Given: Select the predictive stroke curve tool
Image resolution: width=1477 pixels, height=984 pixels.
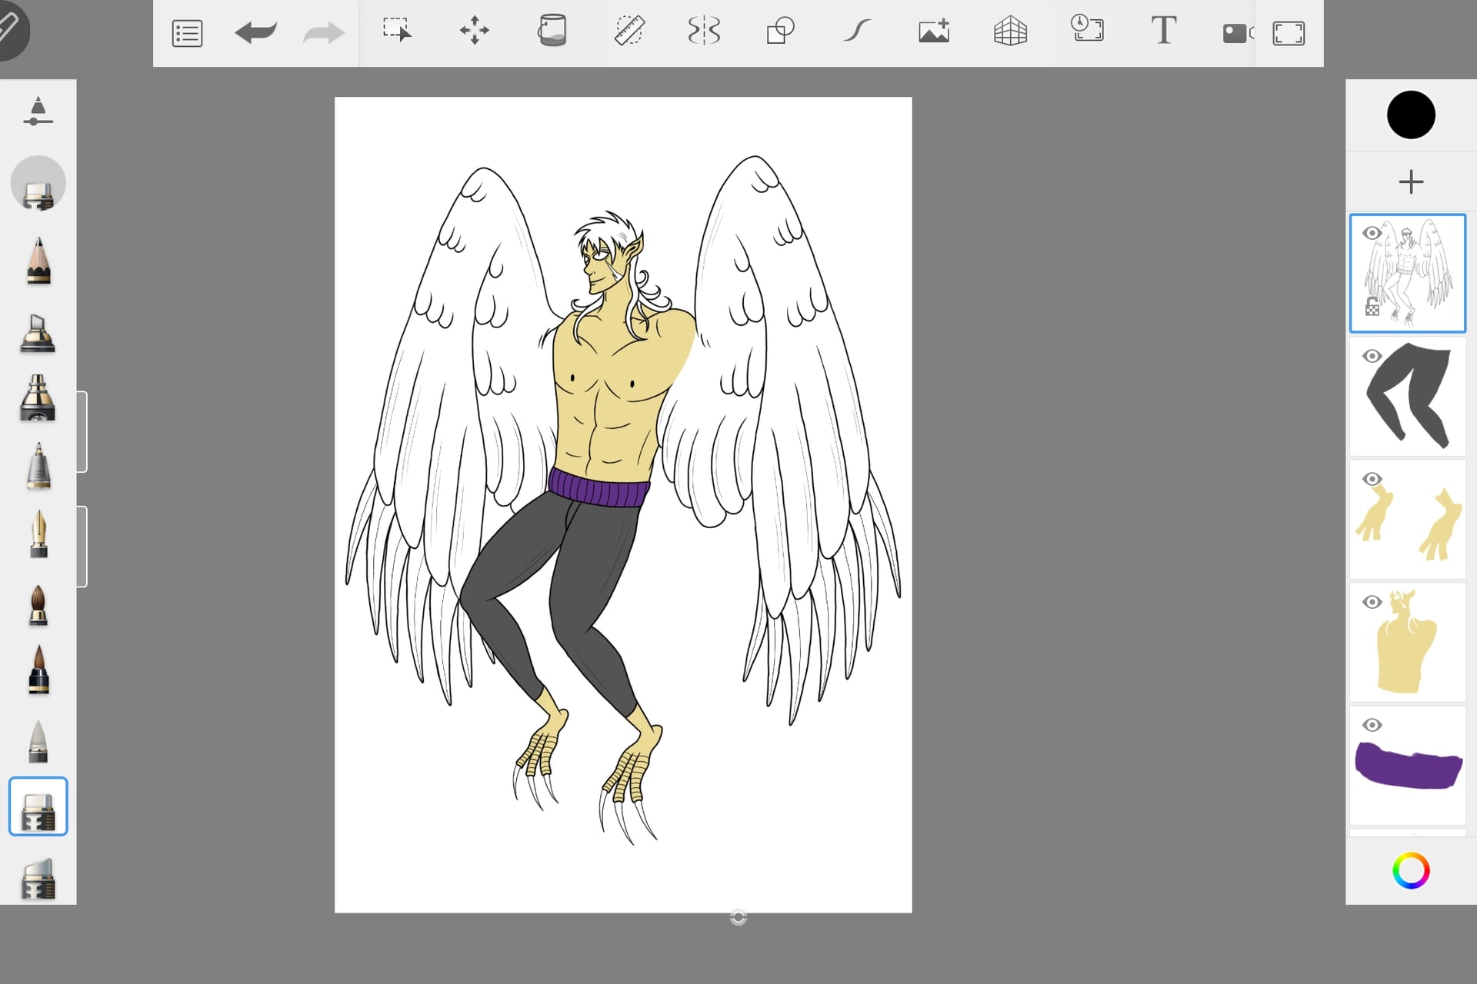Looking at the screenshot, I should 857,32.
